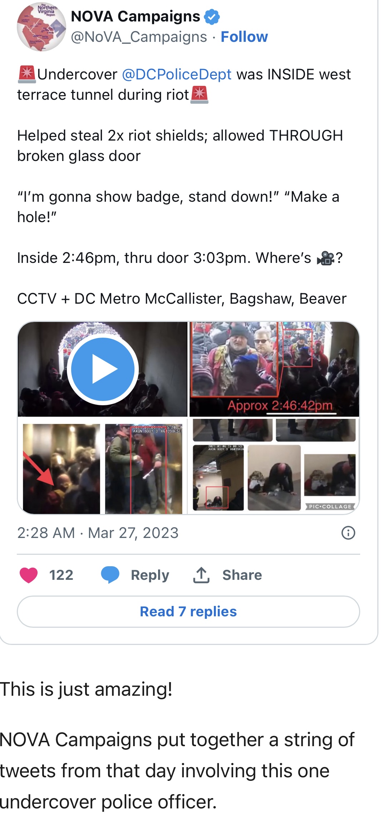Click the Reply text label
Image resolution: width=387 pixels, height=822 pixels.
tap(150, 575)
